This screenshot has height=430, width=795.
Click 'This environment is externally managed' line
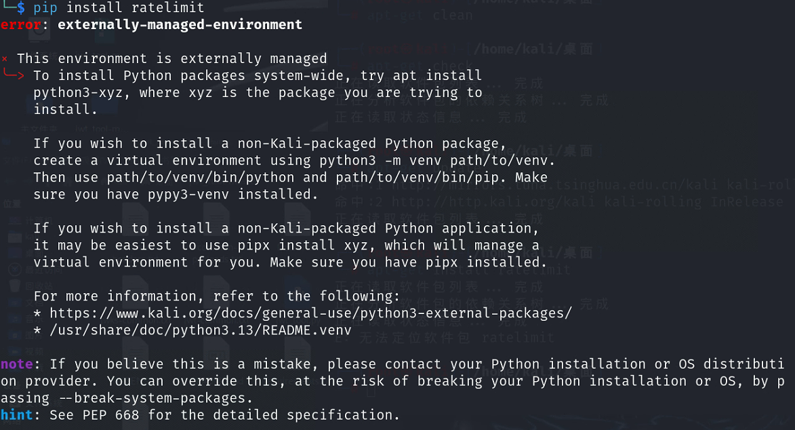tap(172, 59)
